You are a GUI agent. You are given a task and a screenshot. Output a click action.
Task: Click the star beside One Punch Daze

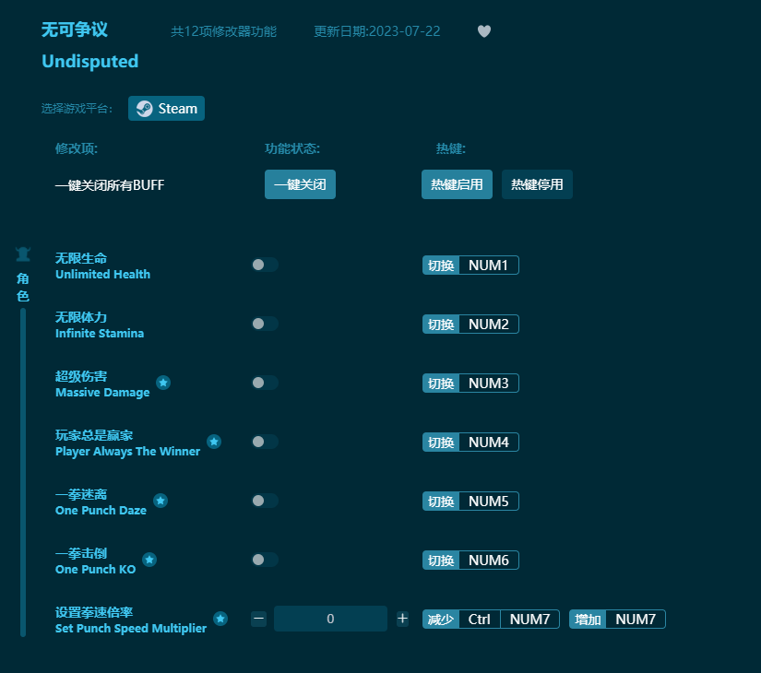161,501
